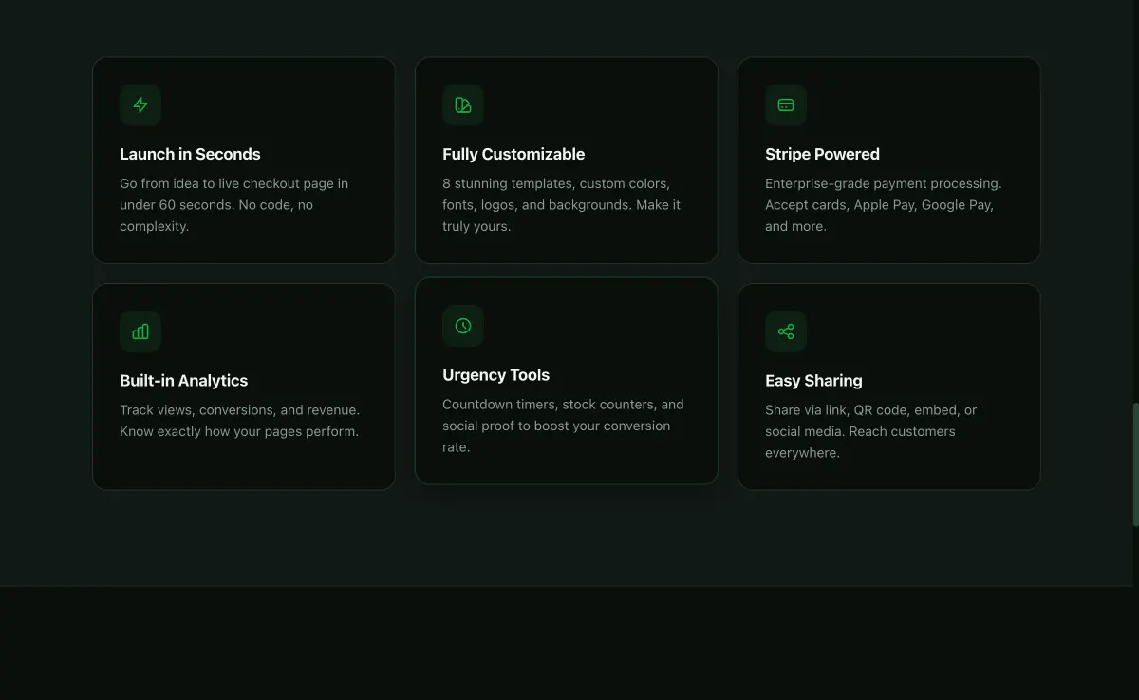Click the '8 stunning templates' description text
The image size is (1139, 700).
tap(561, 204)
